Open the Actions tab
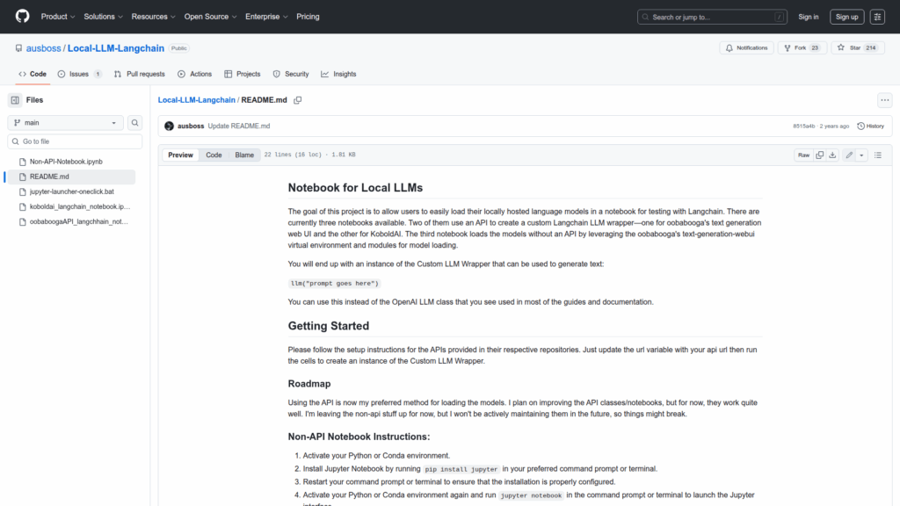Screen dimensions: 900x506 pos(194,74)
